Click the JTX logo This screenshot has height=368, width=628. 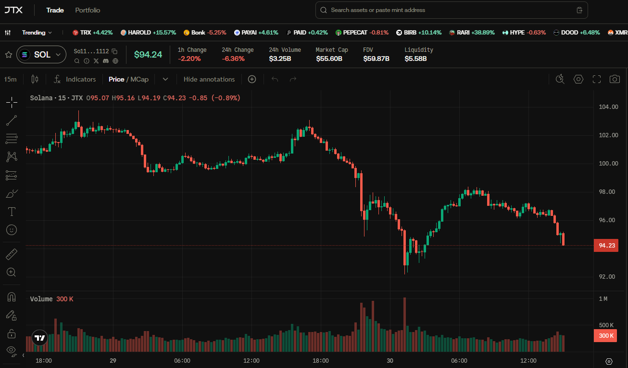click(14, 10)
